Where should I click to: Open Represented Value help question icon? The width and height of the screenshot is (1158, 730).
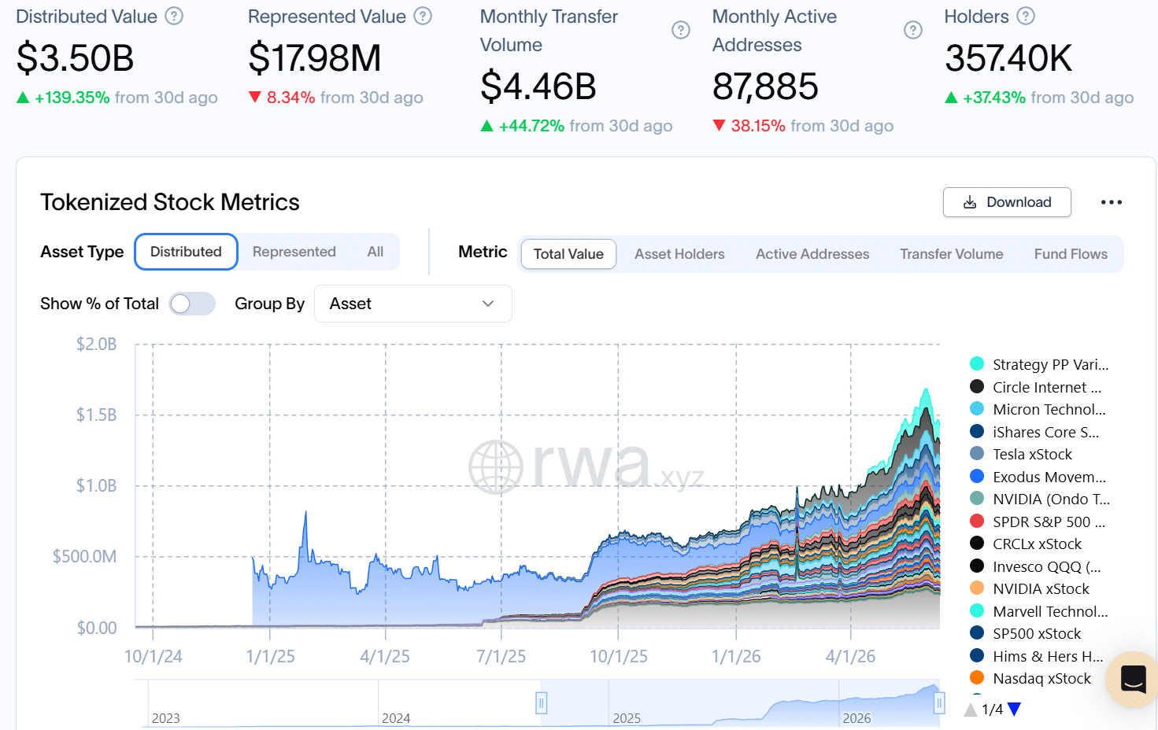[x=423, y=16]
